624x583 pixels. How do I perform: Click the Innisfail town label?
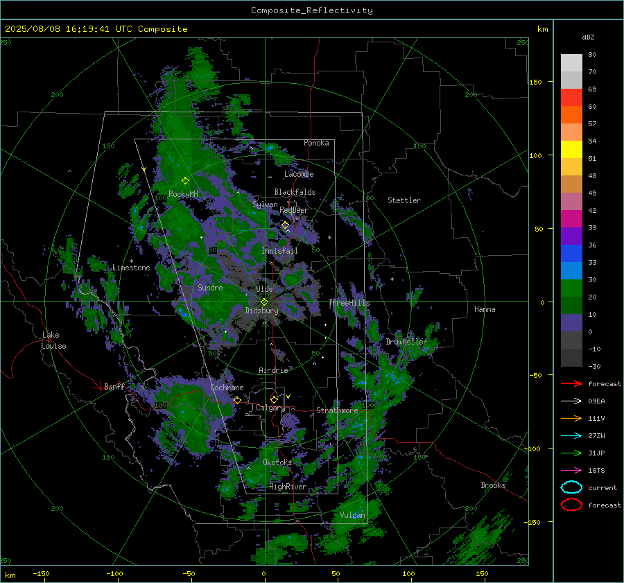click(279, 251)
